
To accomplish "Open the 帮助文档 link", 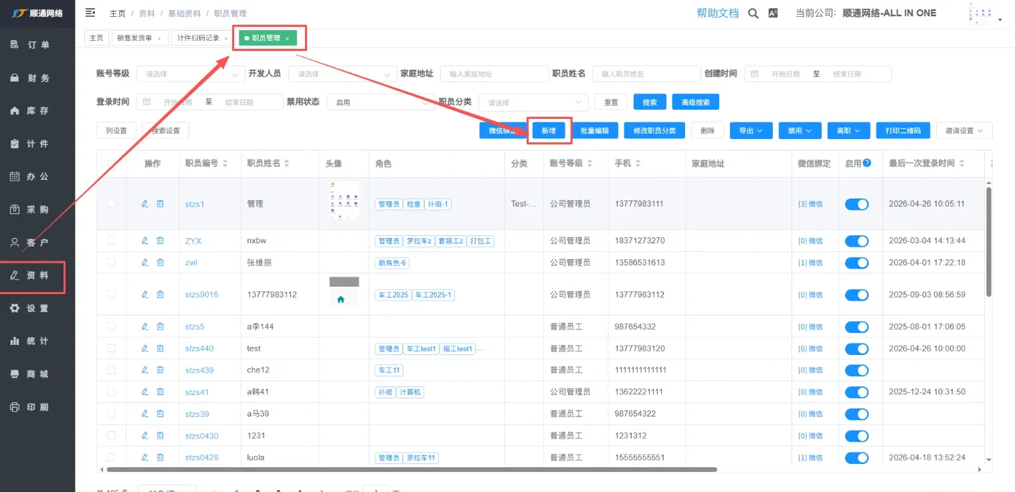I will 717,13.
